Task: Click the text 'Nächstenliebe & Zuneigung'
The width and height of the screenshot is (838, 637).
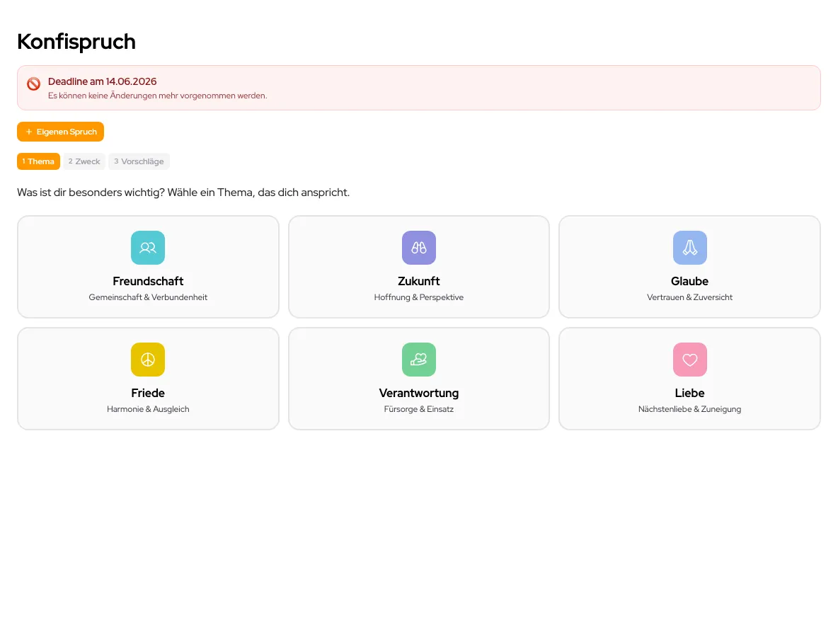Action: pyautogui.click(x=690, y=409)
